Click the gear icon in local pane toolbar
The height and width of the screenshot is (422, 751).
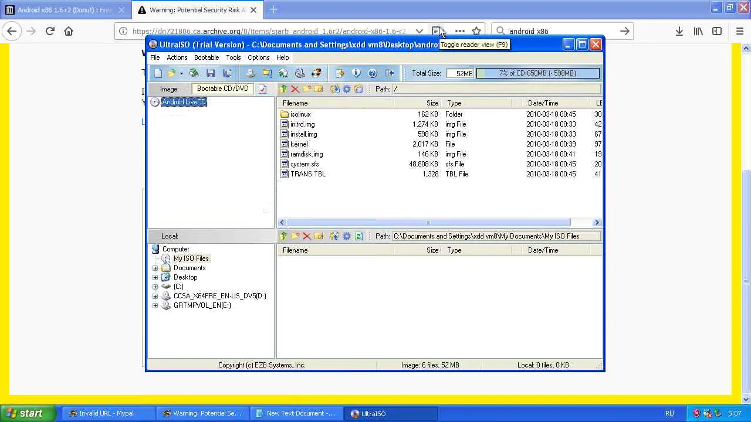click(347, 236)
